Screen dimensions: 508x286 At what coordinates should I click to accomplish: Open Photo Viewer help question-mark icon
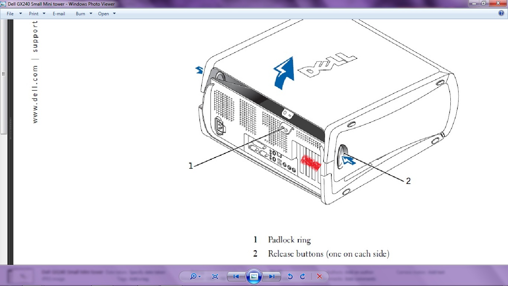[x=501, y=13]
